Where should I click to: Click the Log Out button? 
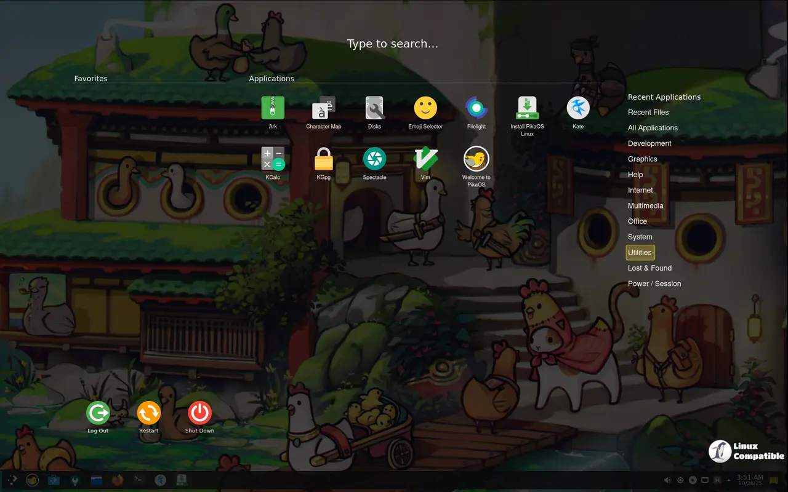tap(98, 413)
